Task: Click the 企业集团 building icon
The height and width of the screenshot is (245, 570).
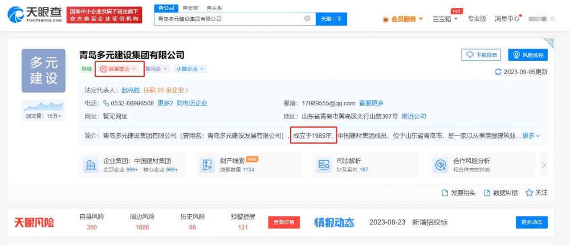Action: pos(90,165)
